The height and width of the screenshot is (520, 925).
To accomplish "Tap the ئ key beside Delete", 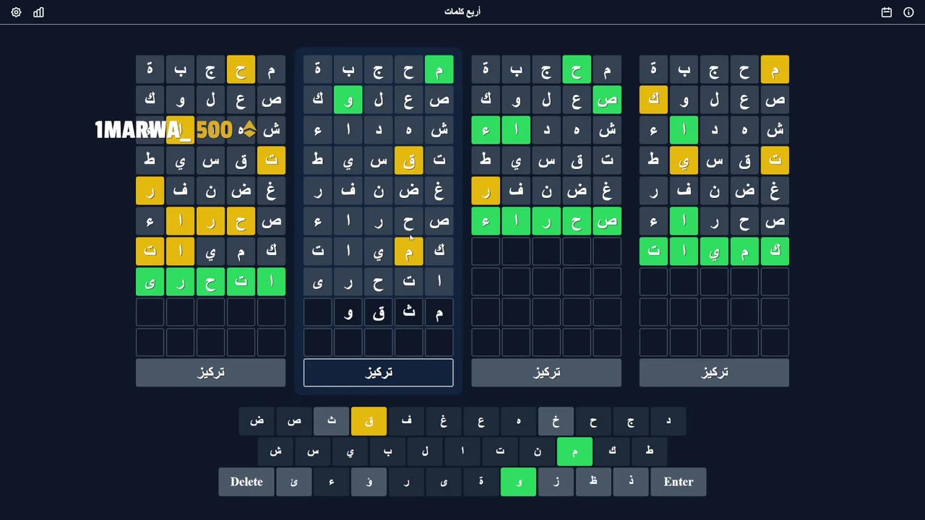I will tap(294, 482).
